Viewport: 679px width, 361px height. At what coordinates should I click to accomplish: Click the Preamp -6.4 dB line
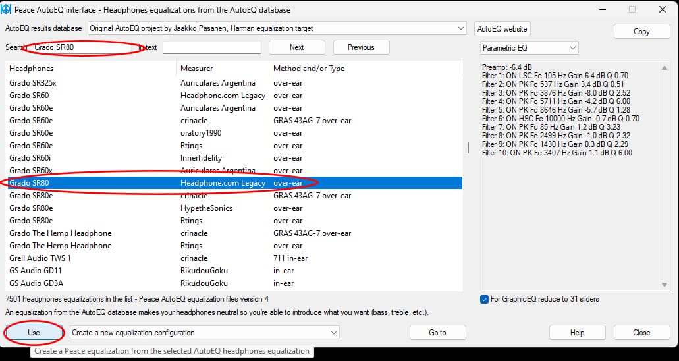(x=507, y=67)
